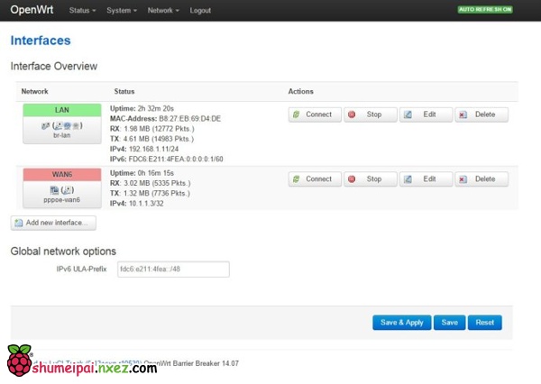Image resolution: width=541 pixels, height=384 pixels.
Task: Click the red stop icon in LAN row
Action: click(x=352, y=114)
